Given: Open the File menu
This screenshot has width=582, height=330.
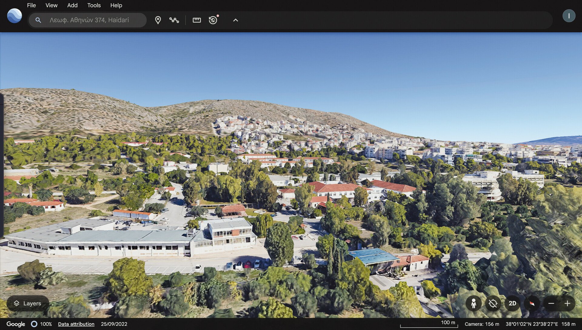Looking at the screenshot, I should point(31,5).
